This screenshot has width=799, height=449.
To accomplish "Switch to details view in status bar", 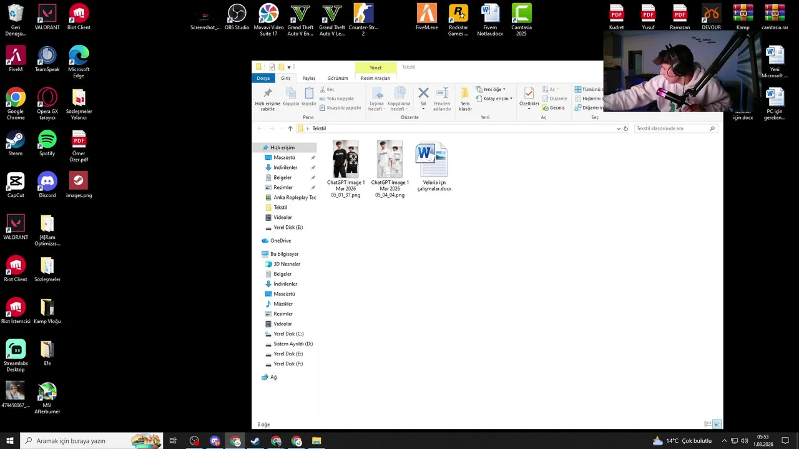I will (708, 424).
